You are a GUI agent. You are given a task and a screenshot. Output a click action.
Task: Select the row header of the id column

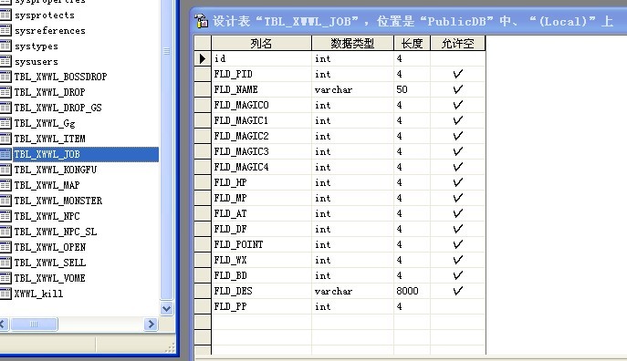tap(203, 58)
